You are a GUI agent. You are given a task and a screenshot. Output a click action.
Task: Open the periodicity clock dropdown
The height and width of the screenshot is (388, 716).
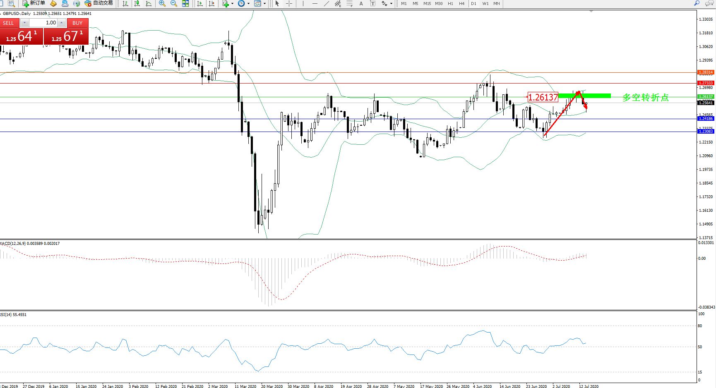248,4
